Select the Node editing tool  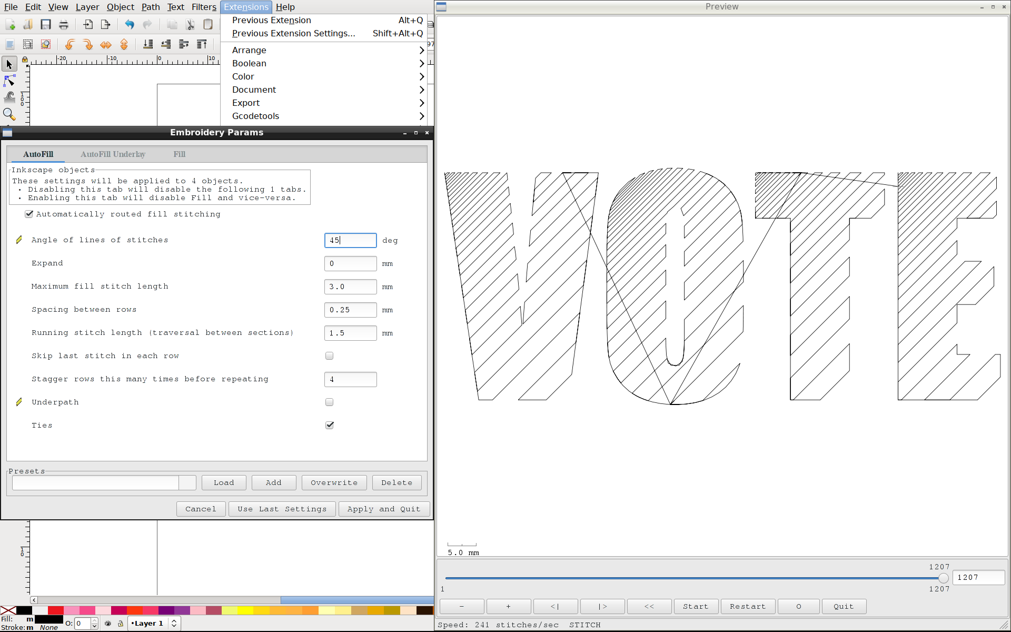(x=9, y=81)
